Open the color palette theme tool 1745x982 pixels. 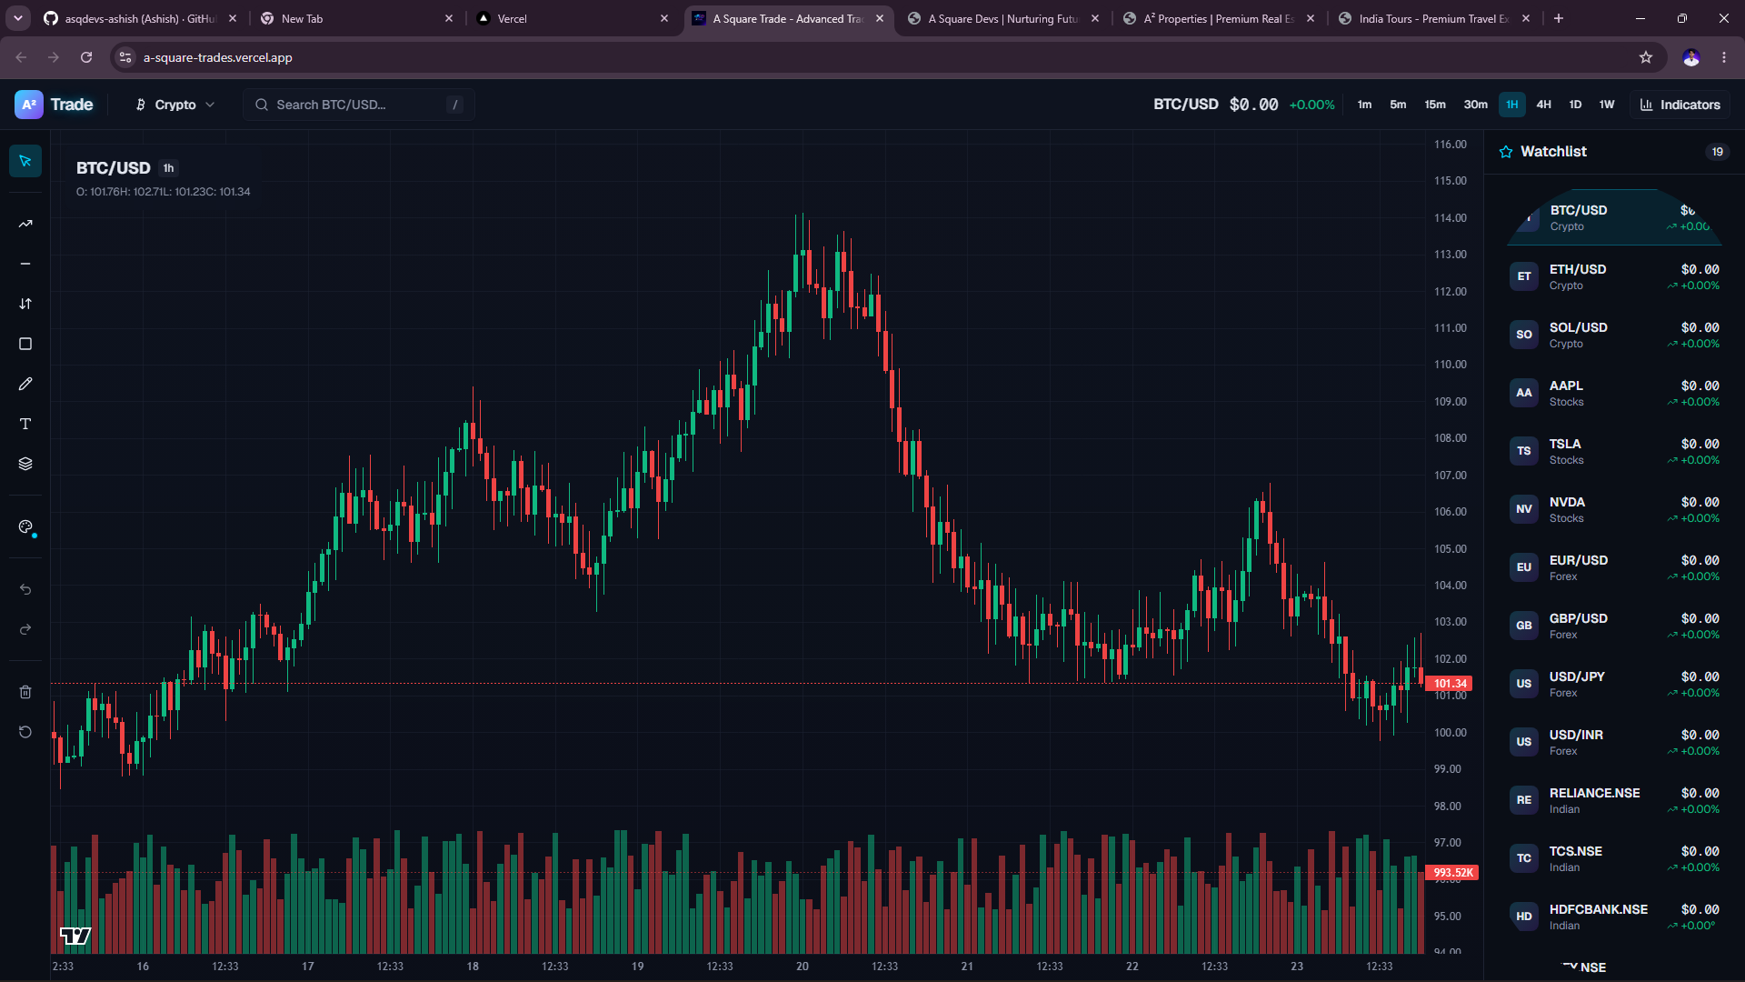click(x=25, y=527)
